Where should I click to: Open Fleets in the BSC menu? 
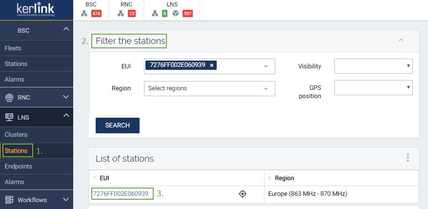[x=13, y=48]
